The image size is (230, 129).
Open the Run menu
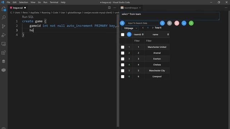pyautogui.click(x=45, y=3)
